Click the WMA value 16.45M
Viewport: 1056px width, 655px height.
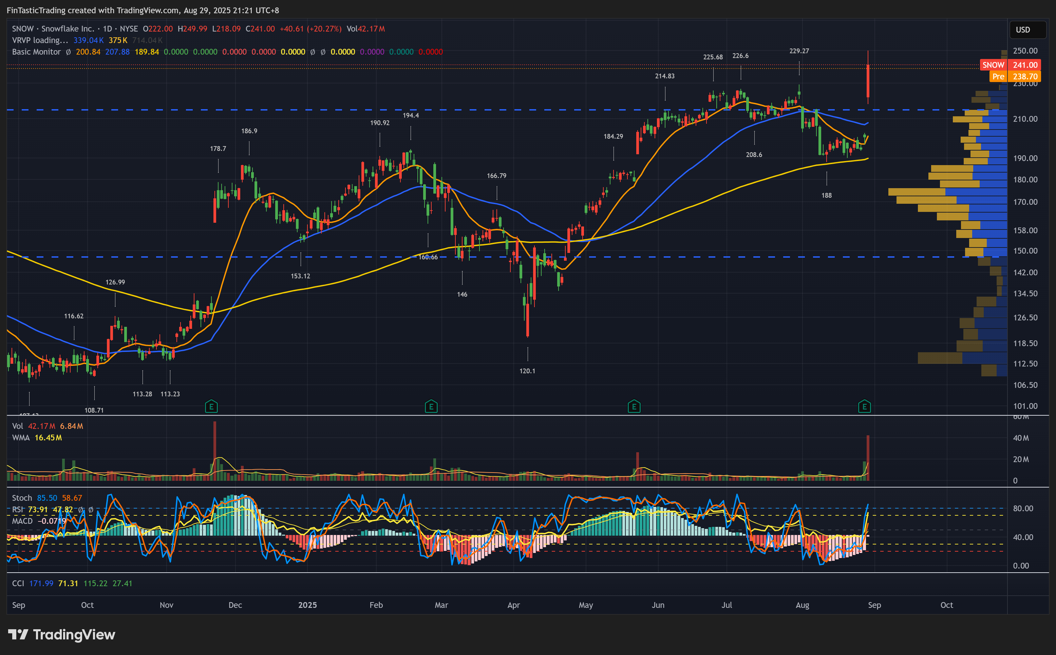[48, 438]
